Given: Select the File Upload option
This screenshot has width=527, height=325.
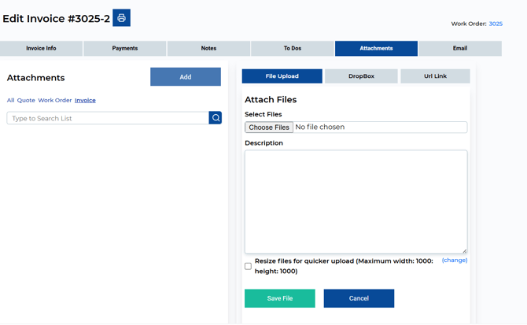Looking at the screenshot, I should pos(282,76).
